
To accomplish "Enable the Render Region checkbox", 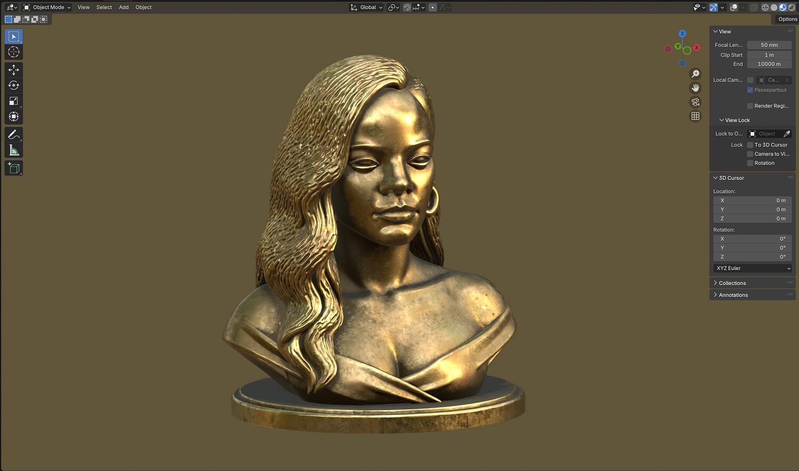I will (750, 106).
